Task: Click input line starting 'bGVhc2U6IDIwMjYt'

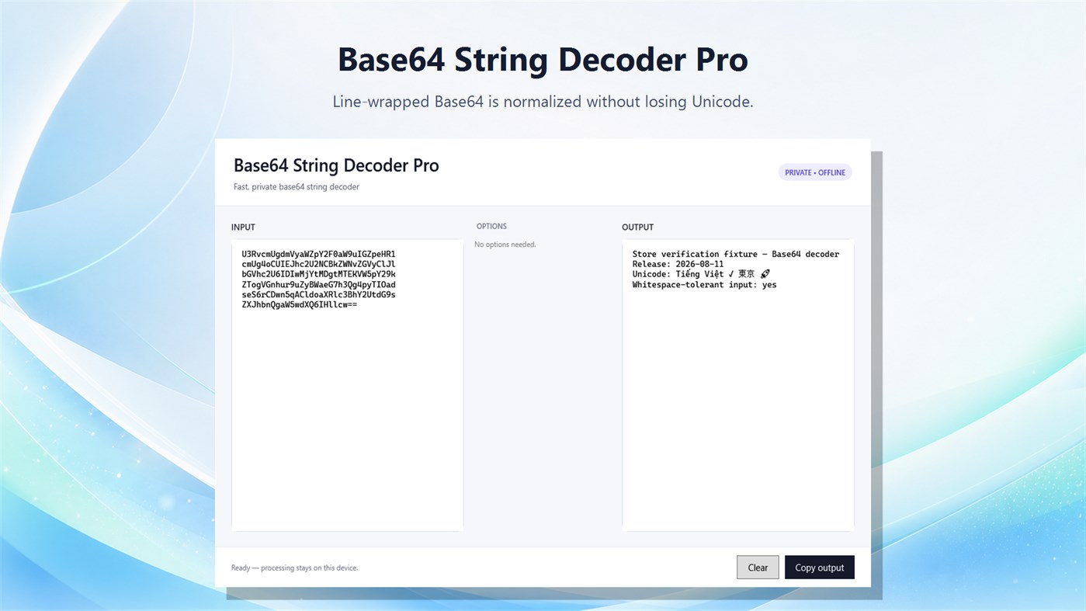Action: (x=318, y=274)
